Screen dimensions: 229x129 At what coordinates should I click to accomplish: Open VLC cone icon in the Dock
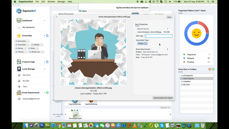click(x=135, y=125)
